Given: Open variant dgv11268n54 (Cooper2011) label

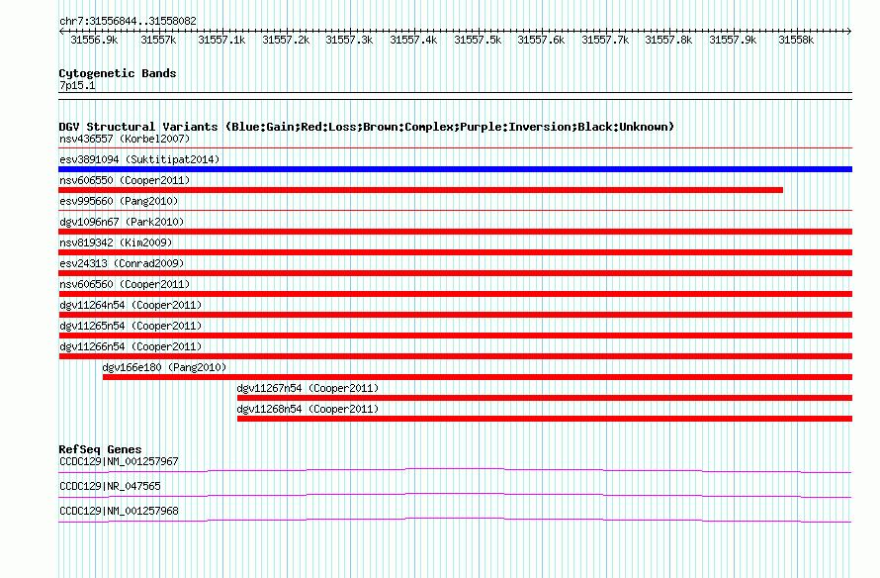Looking at the screenshot, I should (x=308, y=409).
